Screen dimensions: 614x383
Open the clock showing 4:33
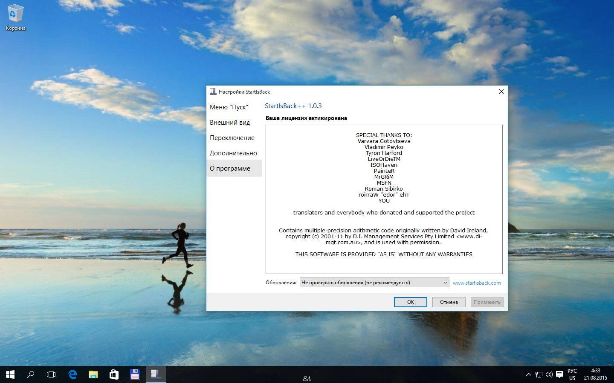point(596,374)
